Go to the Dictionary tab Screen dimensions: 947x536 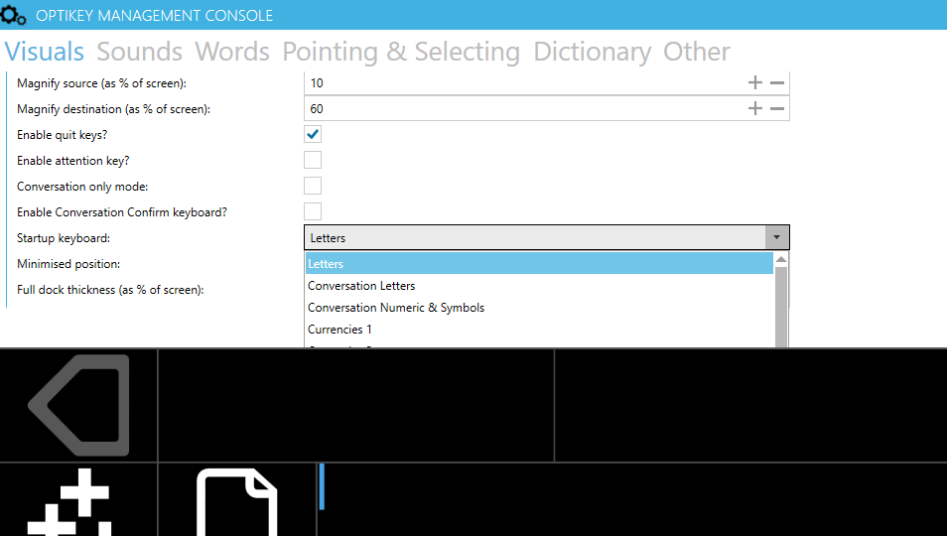[x=592, y=52]
